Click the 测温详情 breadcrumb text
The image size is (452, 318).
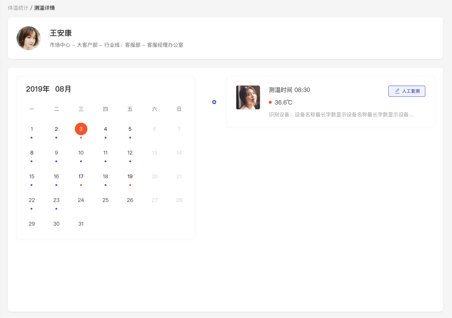pos(45,8)
